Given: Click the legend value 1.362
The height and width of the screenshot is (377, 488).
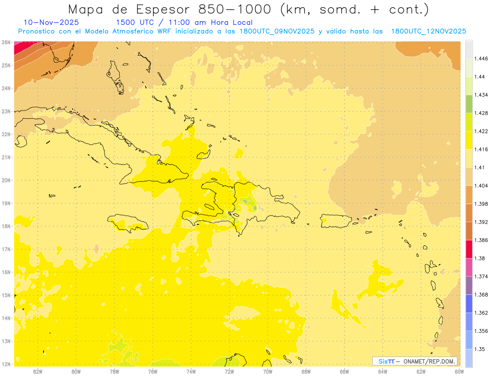Looking at the screenshot, I should pos(481,313).
